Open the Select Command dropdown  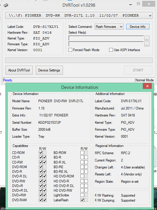point(109,27)
